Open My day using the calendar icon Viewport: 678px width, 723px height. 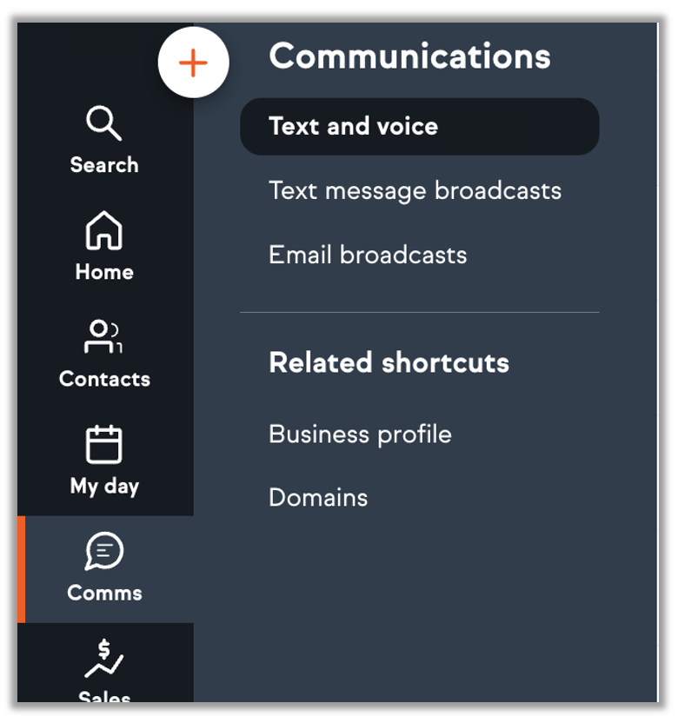pyautogui.click(x=104, y=445)
